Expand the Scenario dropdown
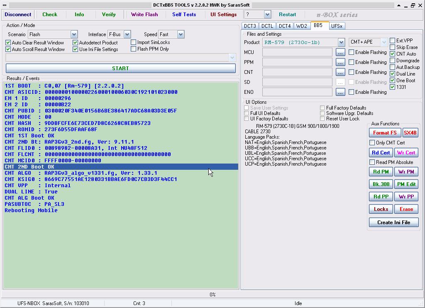This screenshot has width=425, height=308. [x=74, y=34]
